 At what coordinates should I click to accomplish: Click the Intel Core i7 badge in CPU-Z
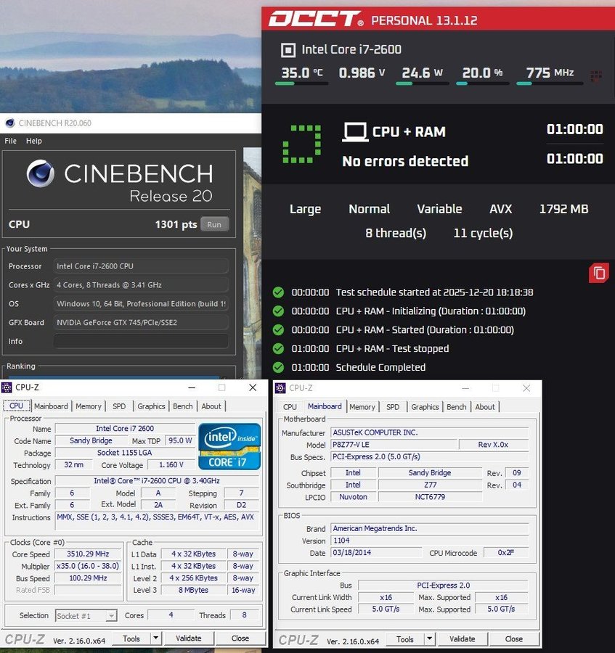click(x=229, y=445)
